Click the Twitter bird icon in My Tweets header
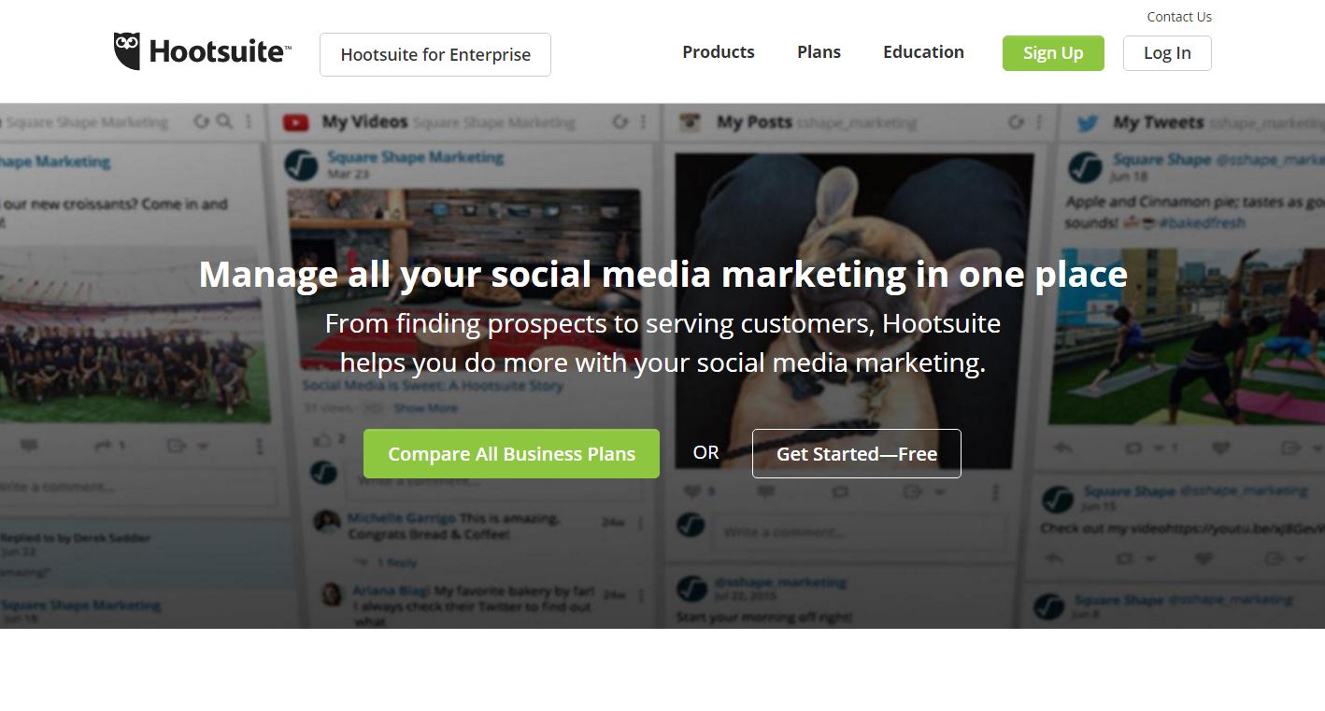 pos(1087,122)
